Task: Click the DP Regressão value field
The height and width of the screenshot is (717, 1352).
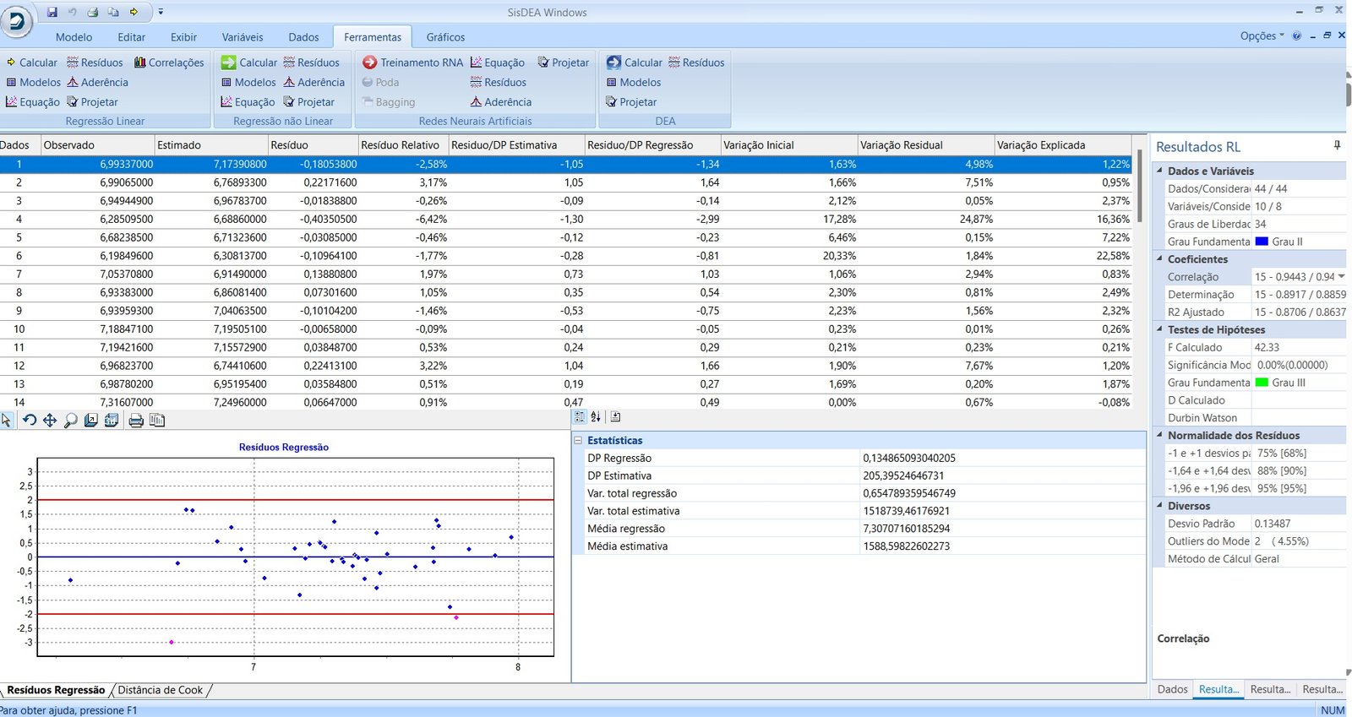Action: (x=1002, y=458)
